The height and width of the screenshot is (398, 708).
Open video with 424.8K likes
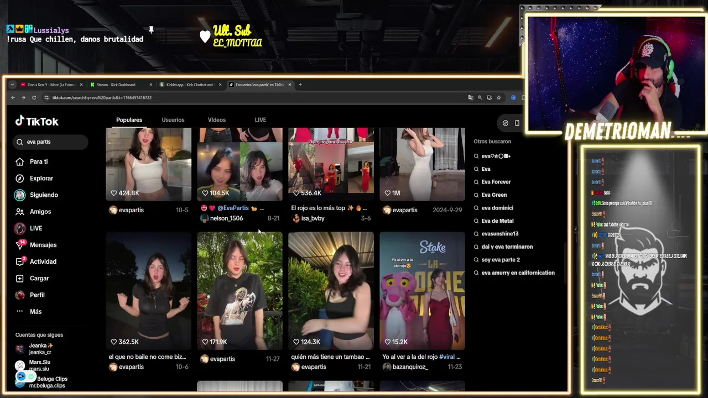148,164
